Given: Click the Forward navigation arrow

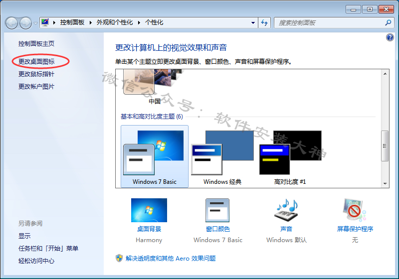Looking at the screenshot, I should 26,23.
